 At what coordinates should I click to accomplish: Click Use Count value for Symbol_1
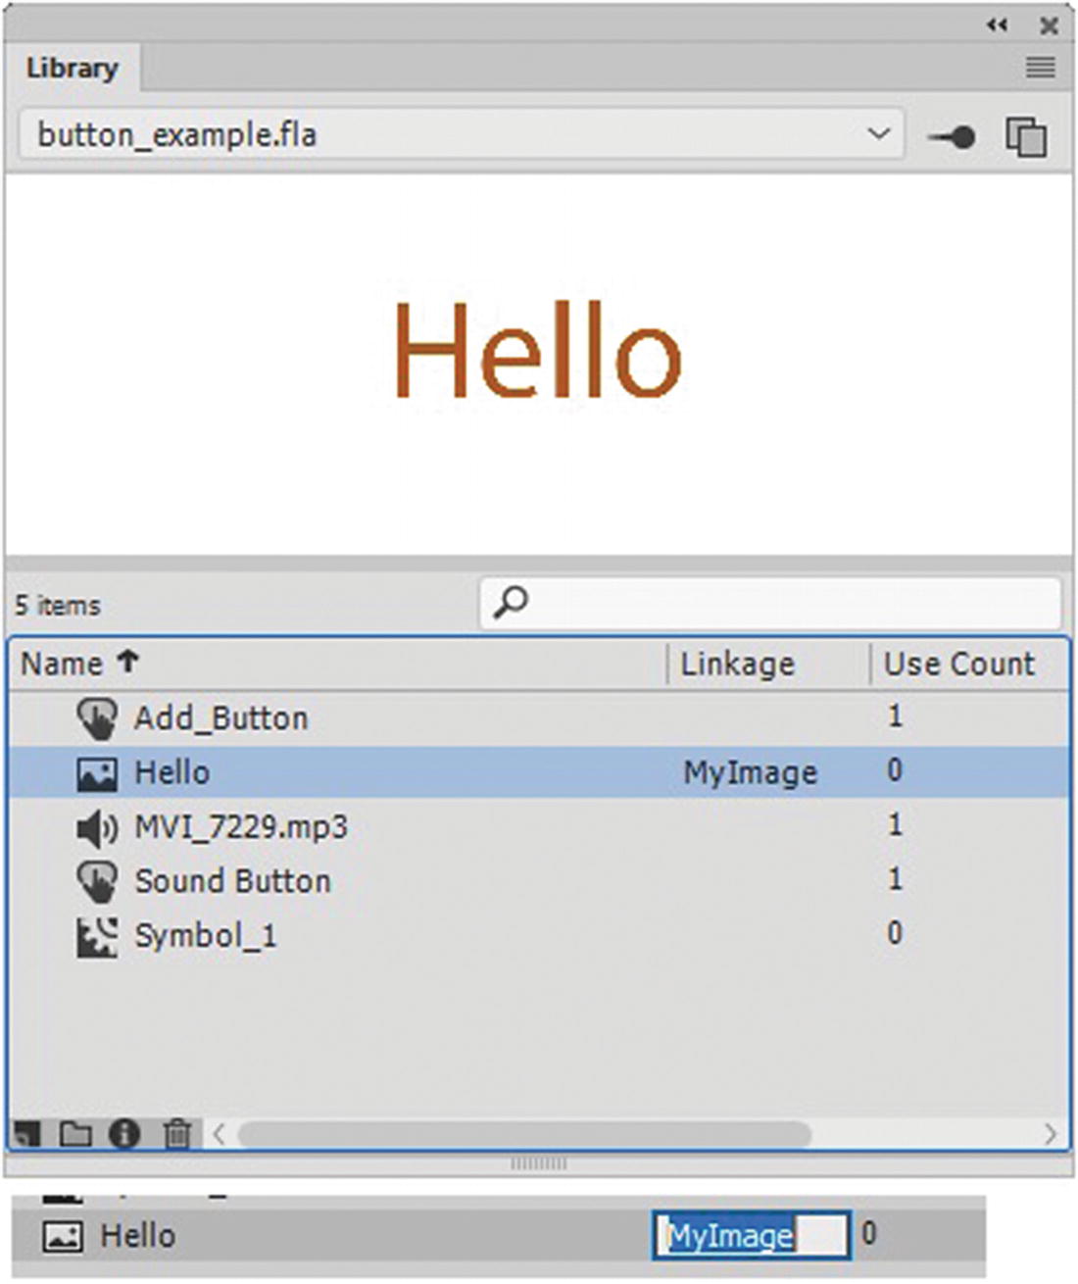(x=894, y=933)
